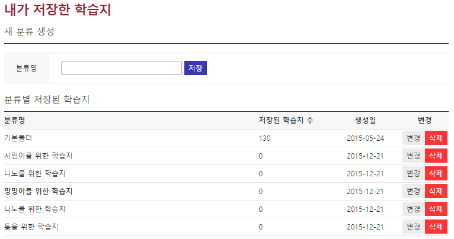Viewport: 454px width, 239px height.
Task: Open the 퉁을 위한 학습지 category
Action: pyautogui.click(x=31, y=227)
